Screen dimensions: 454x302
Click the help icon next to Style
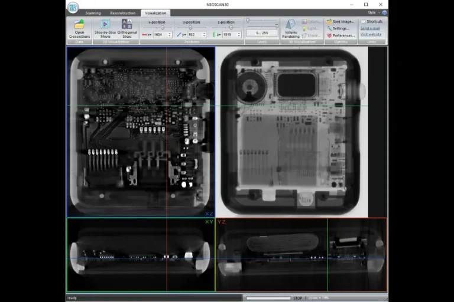click(384, 12)
